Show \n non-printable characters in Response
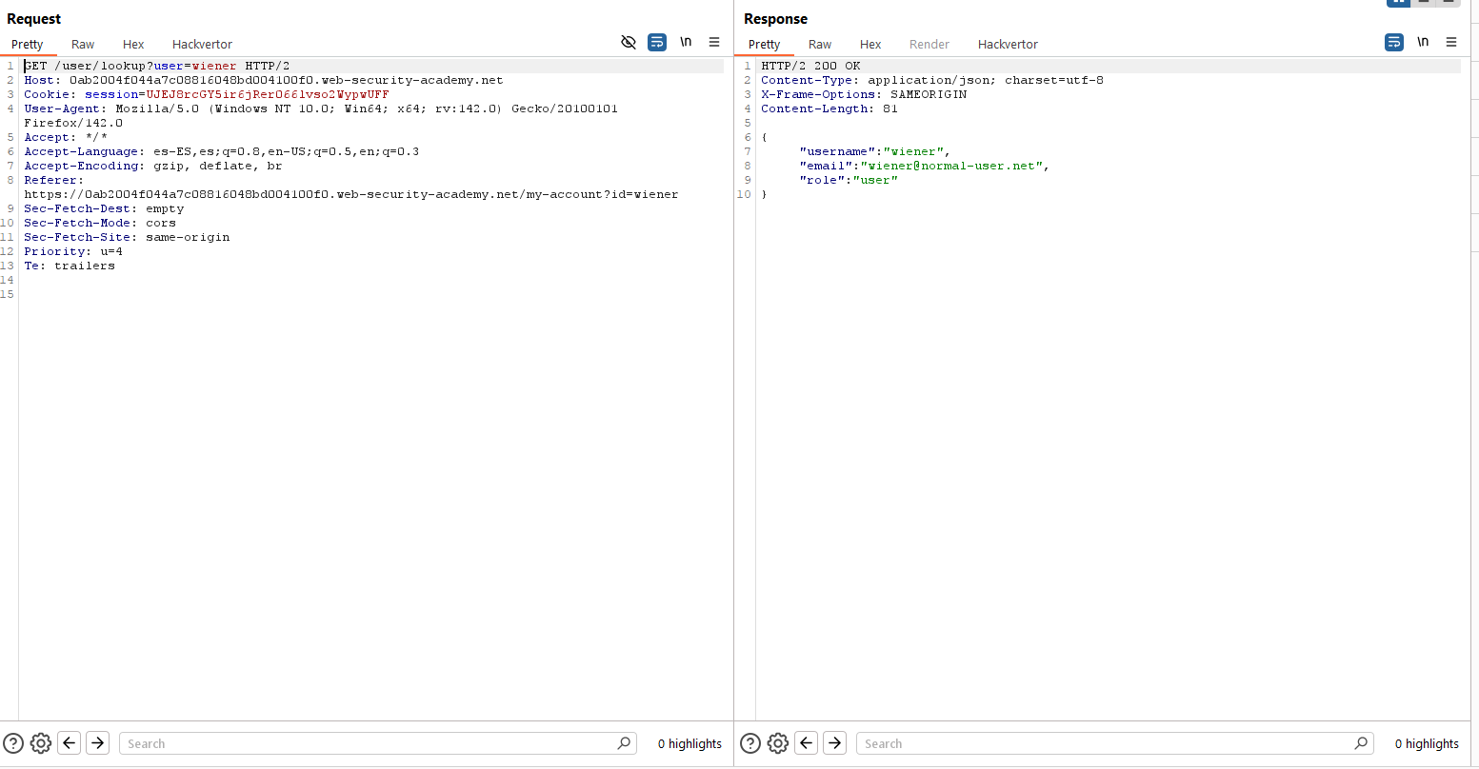 click(1423, 42)
